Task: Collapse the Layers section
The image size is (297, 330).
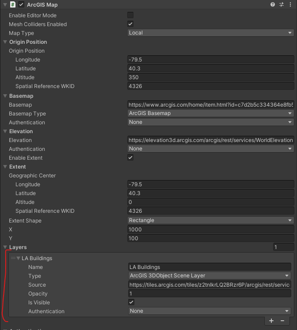Action: (5, 247)
